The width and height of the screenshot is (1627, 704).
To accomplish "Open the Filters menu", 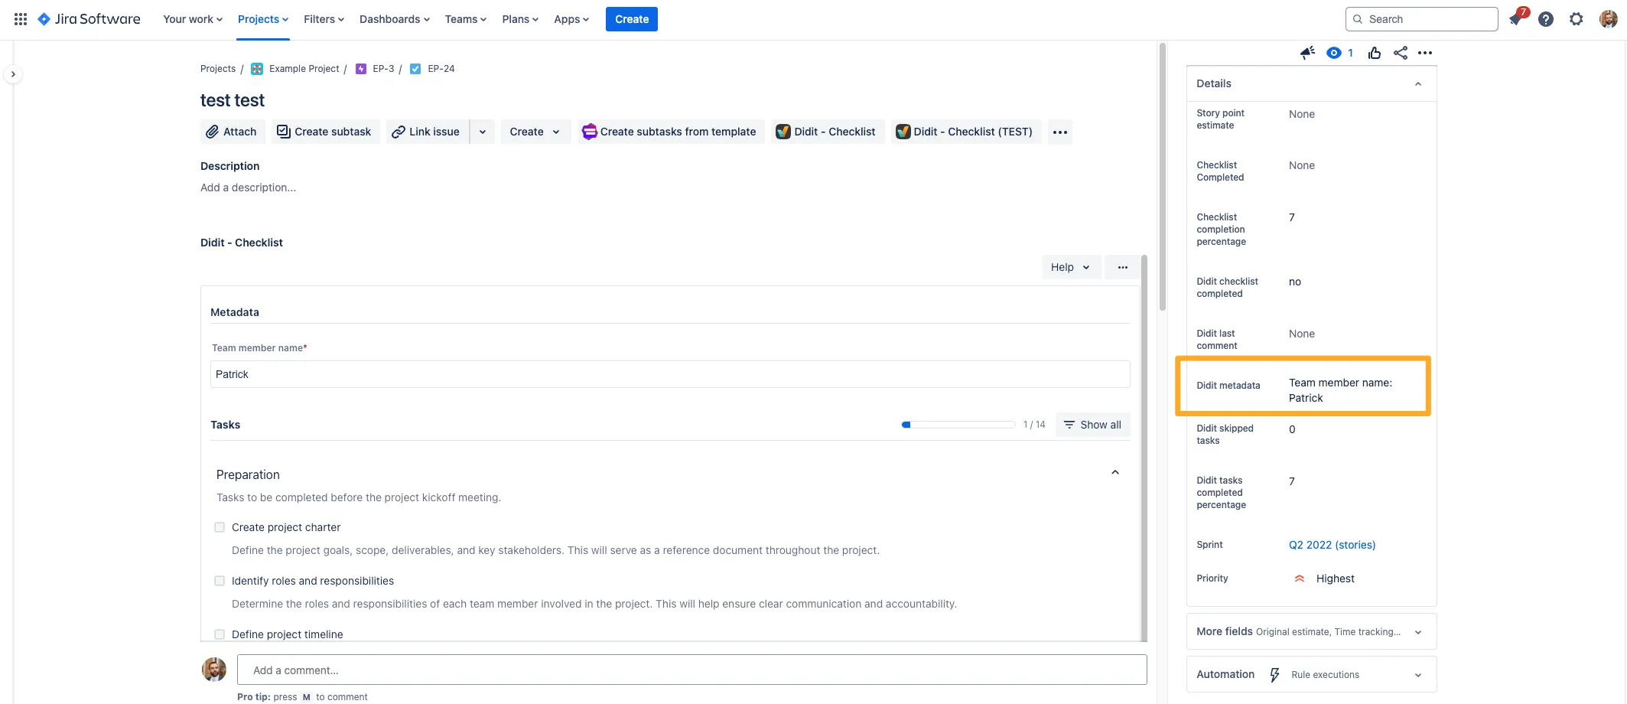I will point(324,19).
